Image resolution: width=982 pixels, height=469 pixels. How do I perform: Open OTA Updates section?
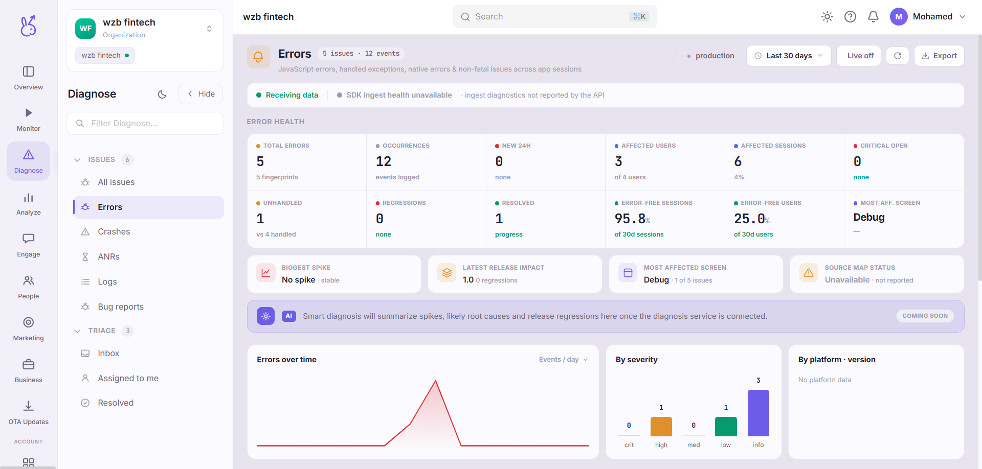point(29,413)
